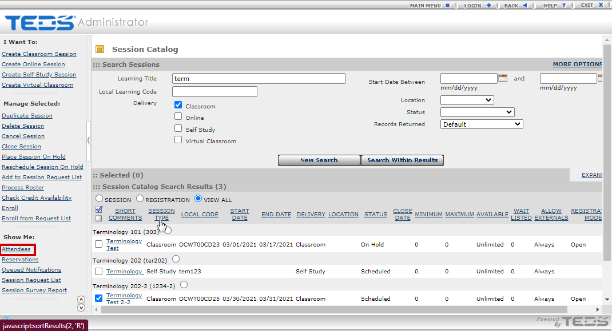Expand the Records Returned dropdown
612x331 pixels.
[482, 124]
